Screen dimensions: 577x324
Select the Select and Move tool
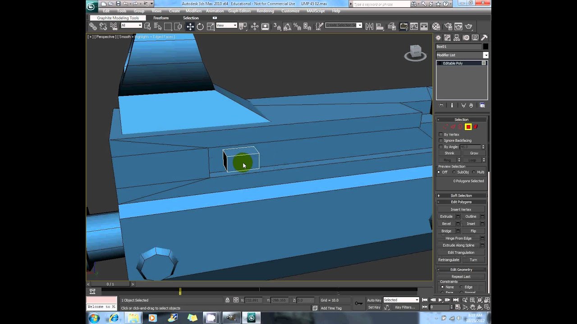[x=190, y=27]
